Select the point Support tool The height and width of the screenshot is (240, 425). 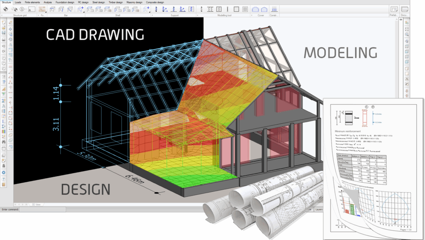[155, 10]
